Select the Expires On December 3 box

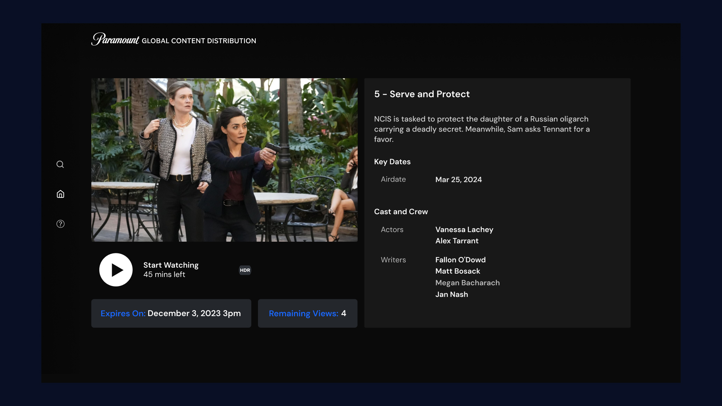coord(171,313)
